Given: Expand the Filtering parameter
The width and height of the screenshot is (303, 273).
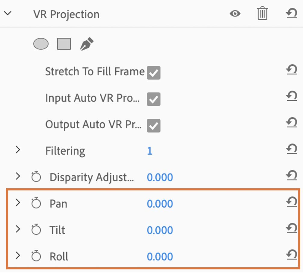Looking at the screenshot, I should 18,150.
